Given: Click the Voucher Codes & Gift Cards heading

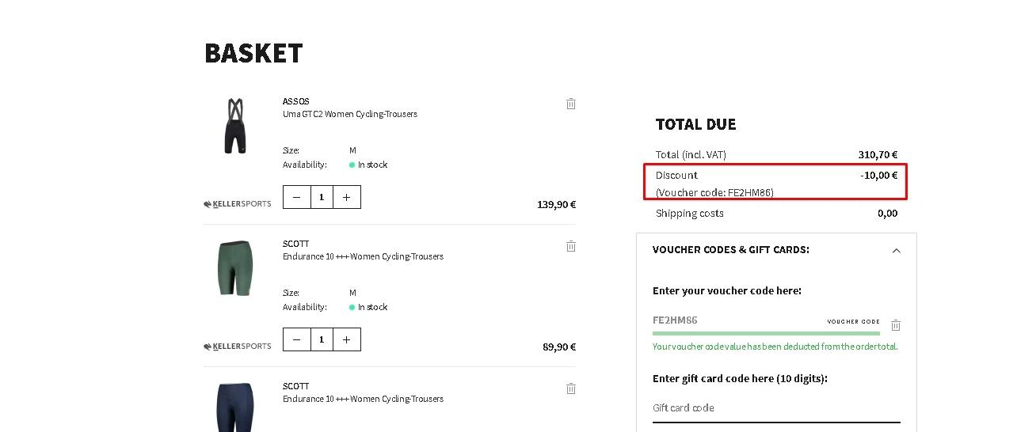Looking at the screenshot, I should click(x=730, y=249).
